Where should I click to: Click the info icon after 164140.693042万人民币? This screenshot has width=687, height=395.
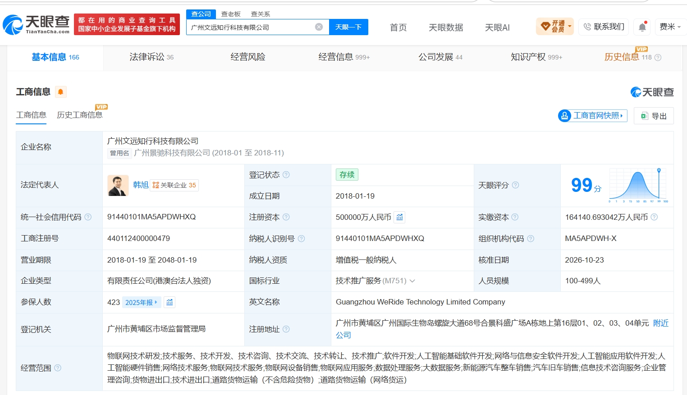[x=654, y=217]
